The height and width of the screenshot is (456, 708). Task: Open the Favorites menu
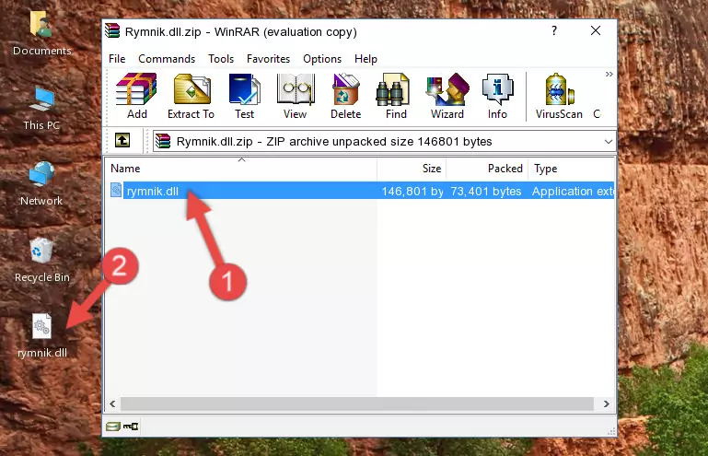pyautogui.click(x=268, y=59)
